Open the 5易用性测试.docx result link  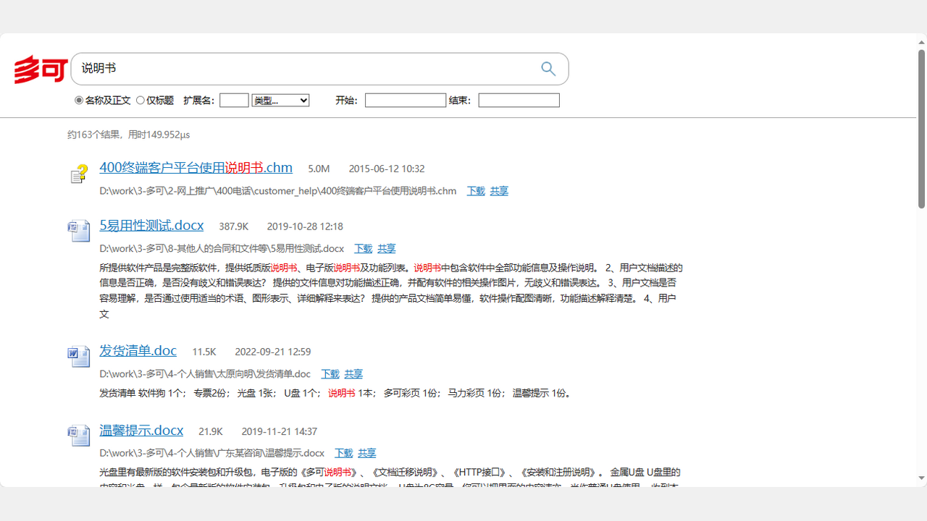pos(151,225)
